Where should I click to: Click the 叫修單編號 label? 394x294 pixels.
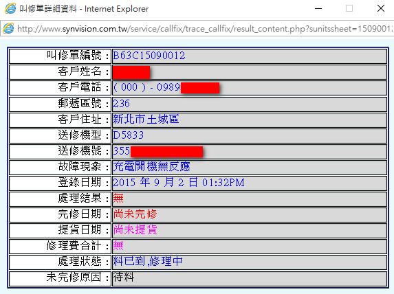78,56
